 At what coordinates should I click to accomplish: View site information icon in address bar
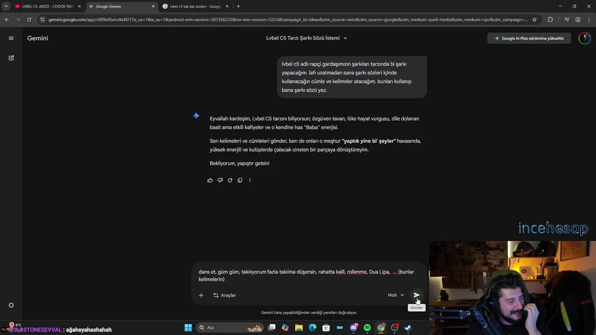[42, 20]
